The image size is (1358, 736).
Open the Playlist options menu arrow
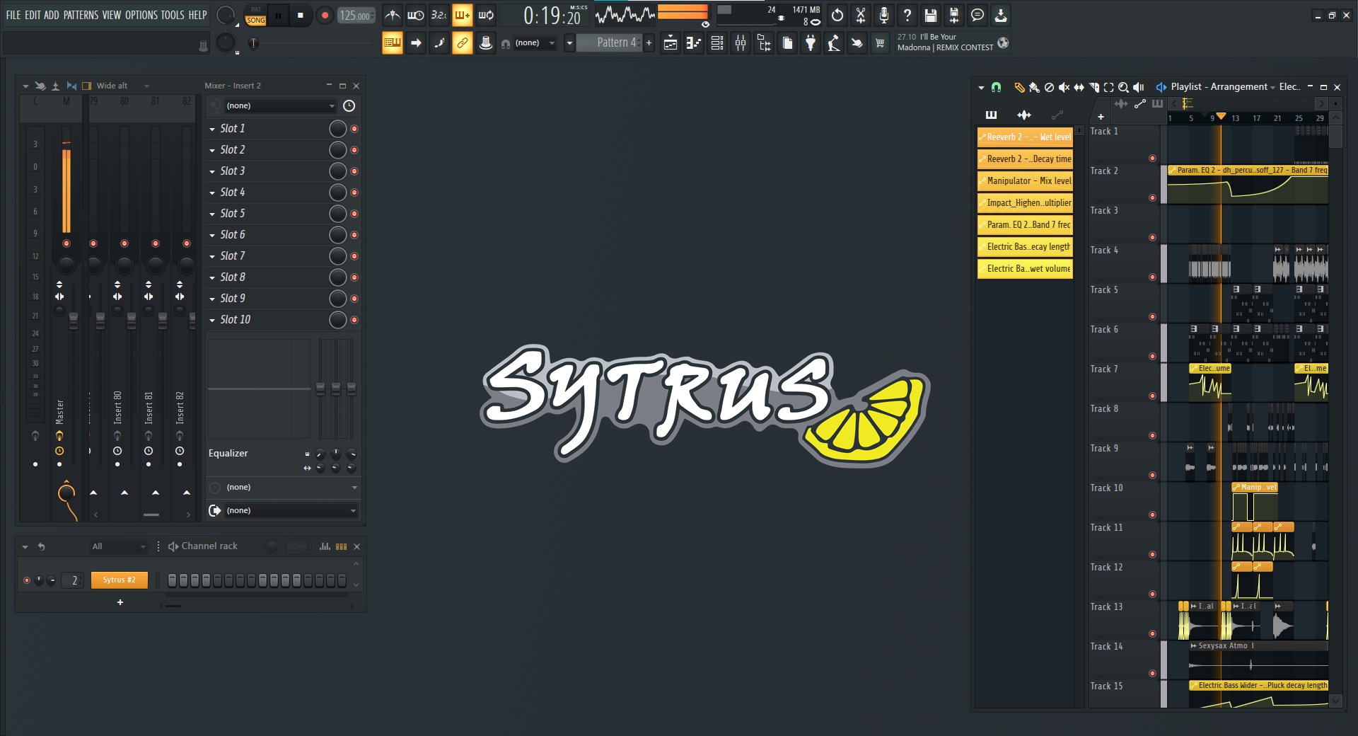[x=981, y=87]
